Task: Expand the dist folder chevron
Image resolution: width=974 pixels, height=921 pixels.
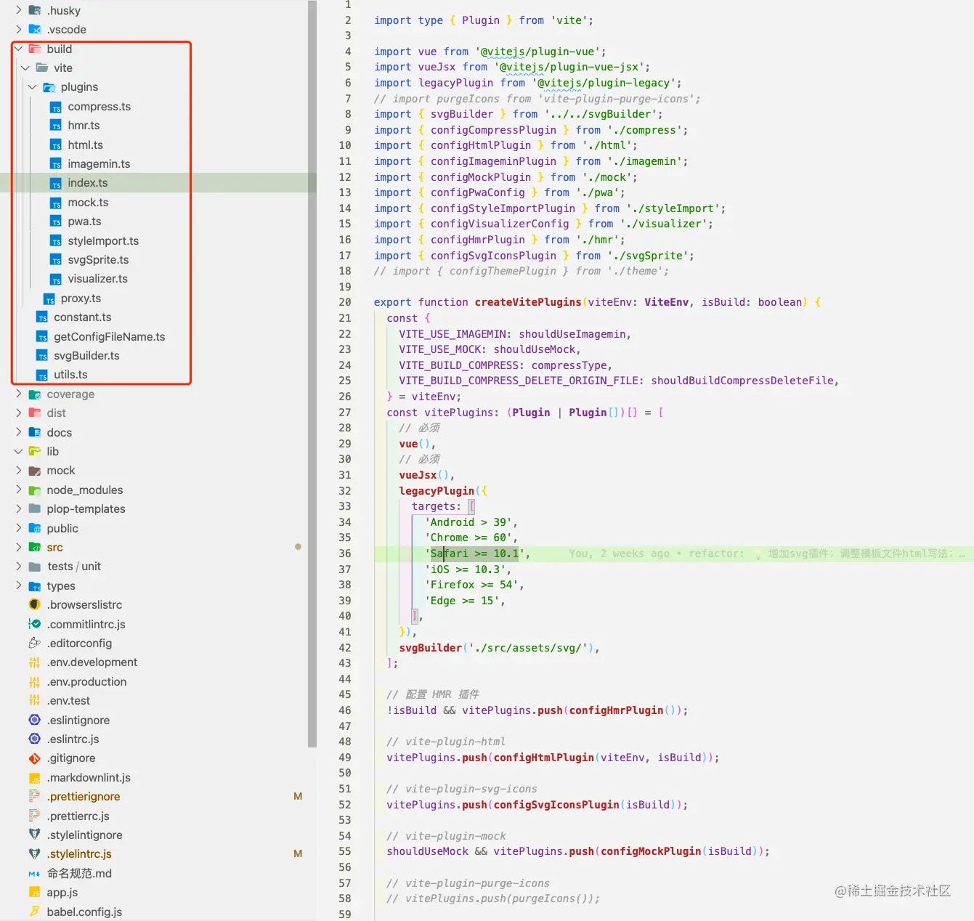Action: (18, 413)
